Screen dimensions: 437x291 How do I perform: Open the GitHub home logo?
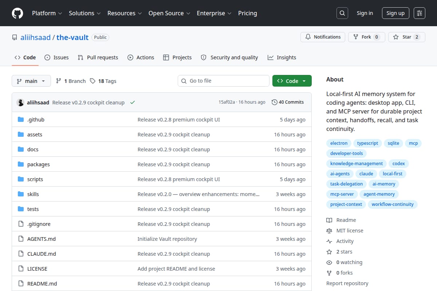tap(17, 13)
